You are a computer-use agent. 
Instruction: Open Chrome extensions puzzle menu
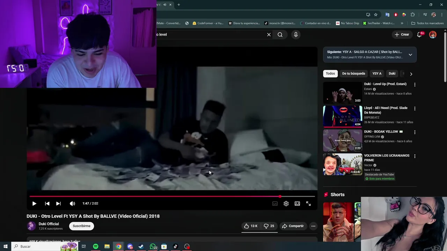412,15
